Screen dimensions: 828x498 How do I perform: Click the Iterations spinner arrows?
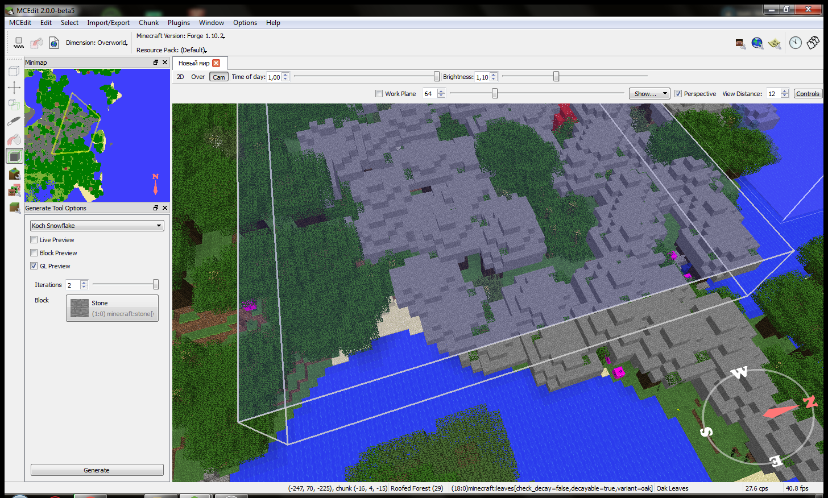tap(84, 285)
